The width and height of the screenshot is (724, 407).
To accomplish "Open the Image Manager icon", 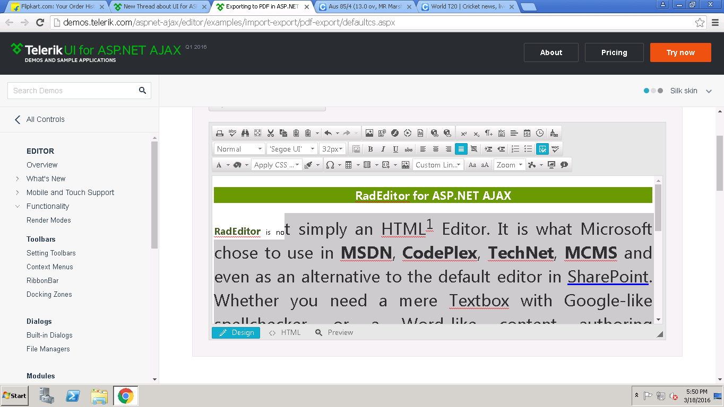I will pyautogui.click(x=369, y=133).
